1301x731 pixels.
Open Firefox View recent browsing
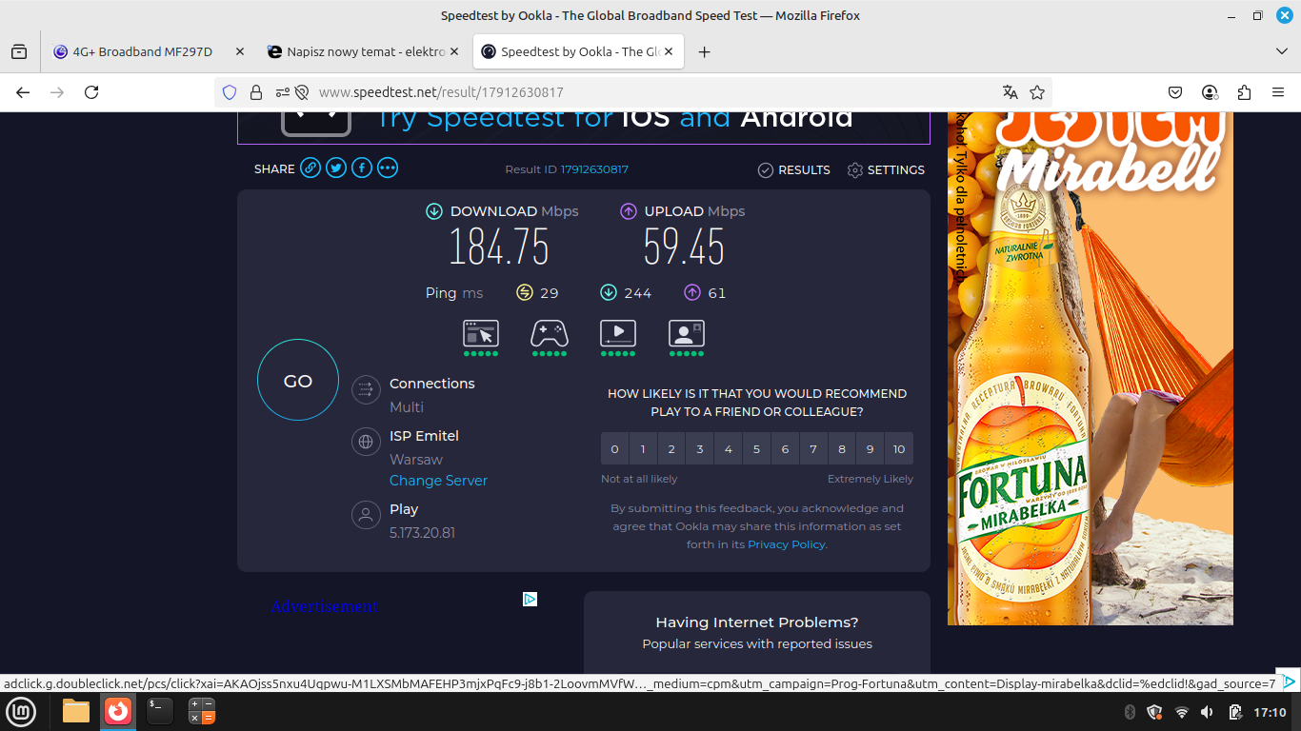19,52
